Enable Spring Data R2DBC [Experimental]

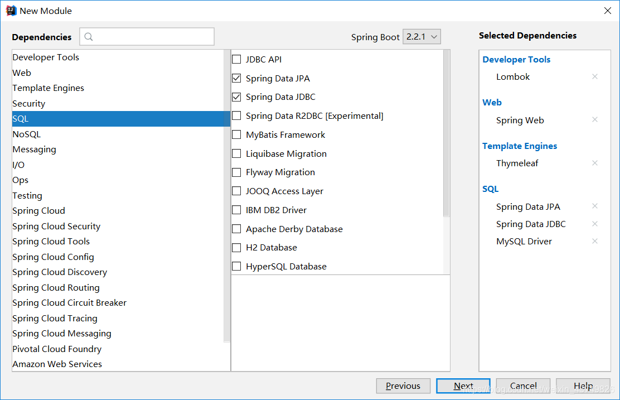pyautogui.click(x=236, y=116)
